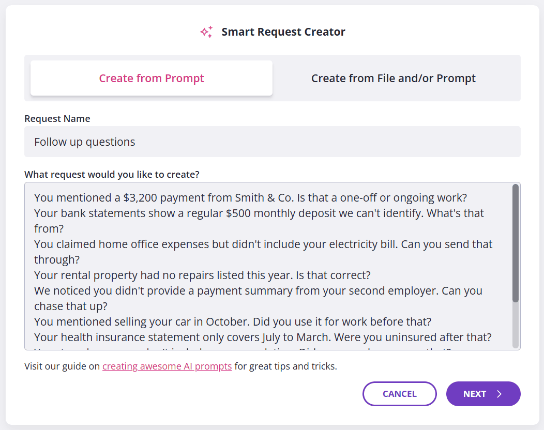The width and height of the screenshot is (544, 430).
Task: Focus the Request Name input field
Action: click(272, 142)
